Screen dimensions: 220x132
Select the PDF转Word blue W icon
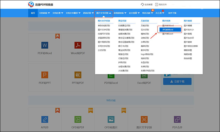pyautogui.click(x=45, y=45)
